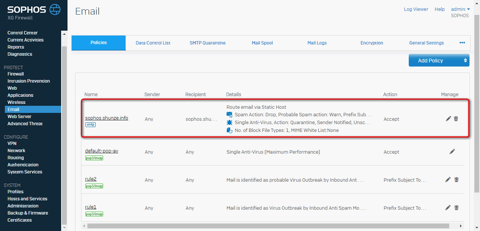Viewport: 480px width, 231px height.
Task: Open Current Activities in sidebar
Action: 25,40
